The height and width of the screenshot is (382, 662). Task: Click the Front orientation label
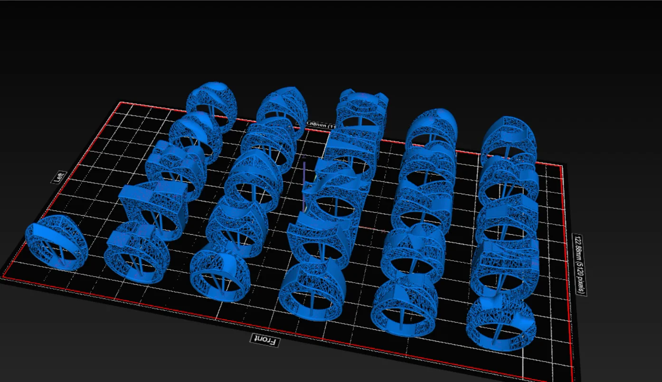coord(265,340)
